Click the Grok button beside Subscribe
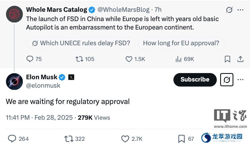 coord(227,80)
